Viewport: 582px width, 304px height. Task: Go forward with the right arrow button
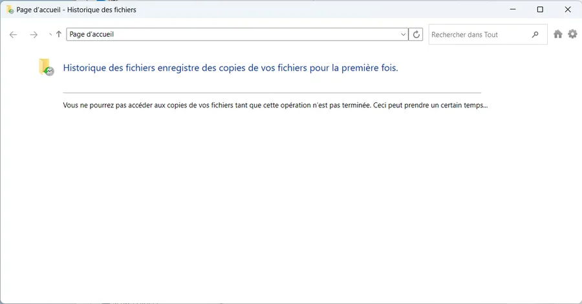[x=34, y=34]
